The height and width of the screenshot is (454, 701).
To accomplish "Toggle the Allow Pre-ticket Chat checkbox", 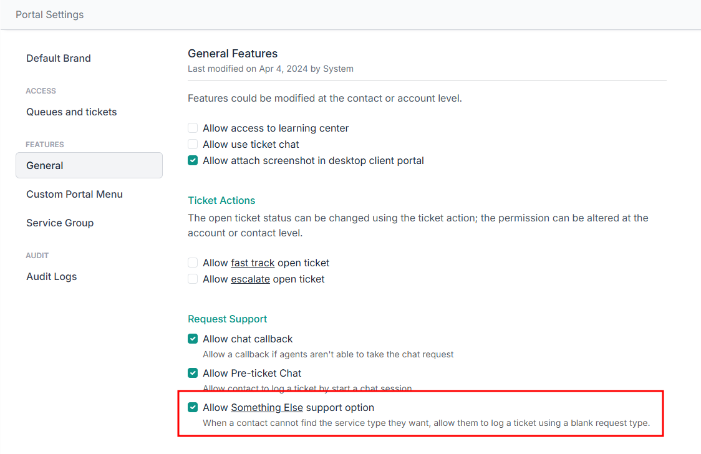I will tap(193, 373).
